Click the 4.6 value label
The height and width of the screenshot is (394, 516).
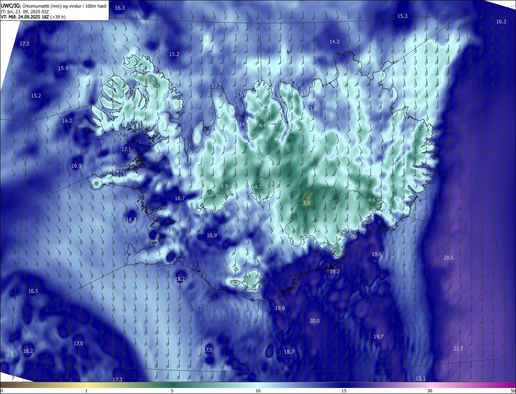click(x=372, y=200)
